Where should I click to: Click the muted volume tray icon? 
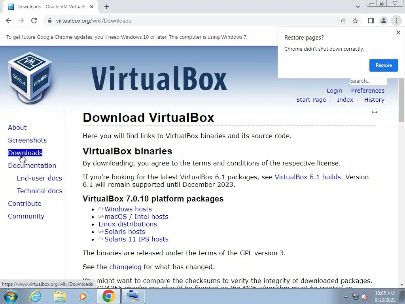(365, 296)
